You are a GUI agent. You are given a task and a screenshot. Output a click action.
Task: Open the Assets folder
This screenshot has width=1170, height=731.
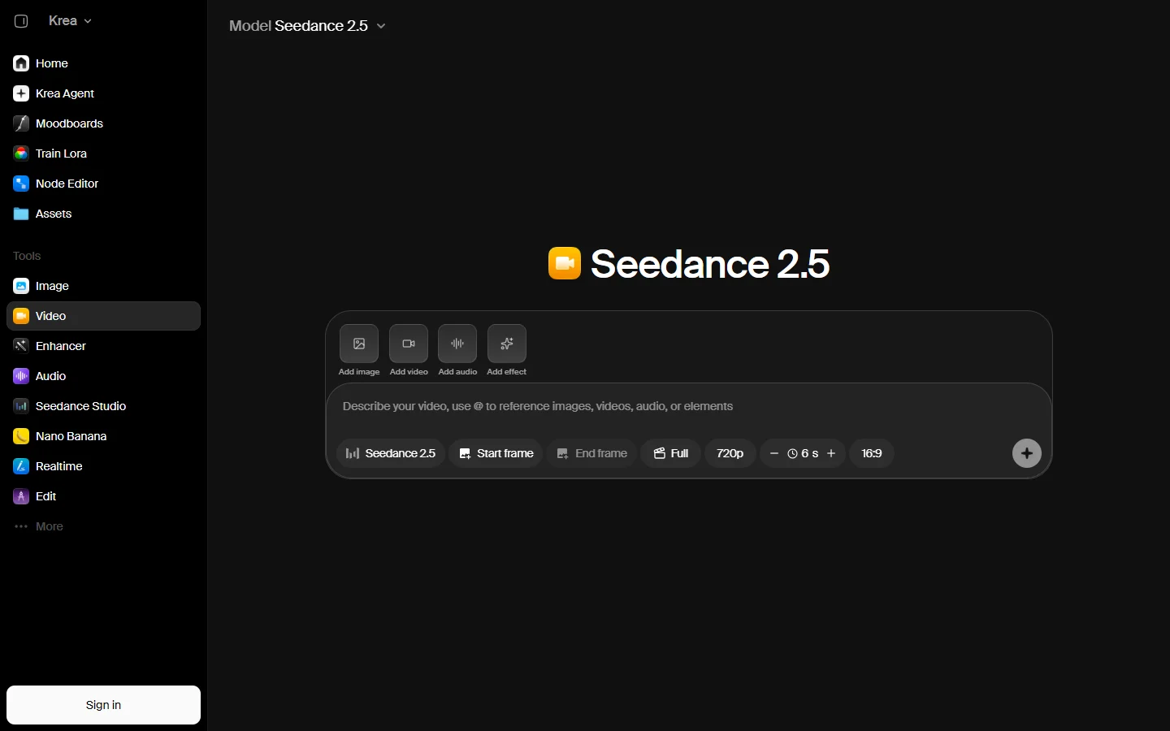(103, 214)
